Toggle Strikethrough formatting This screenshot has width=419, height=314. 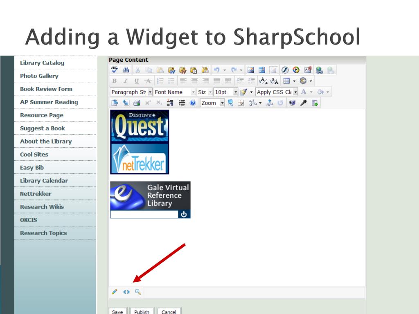pos(148,81)
